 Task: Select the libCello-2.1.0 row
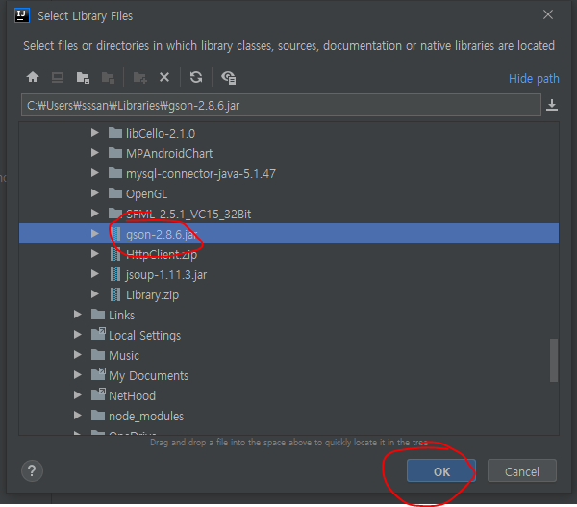coord(288,133)
